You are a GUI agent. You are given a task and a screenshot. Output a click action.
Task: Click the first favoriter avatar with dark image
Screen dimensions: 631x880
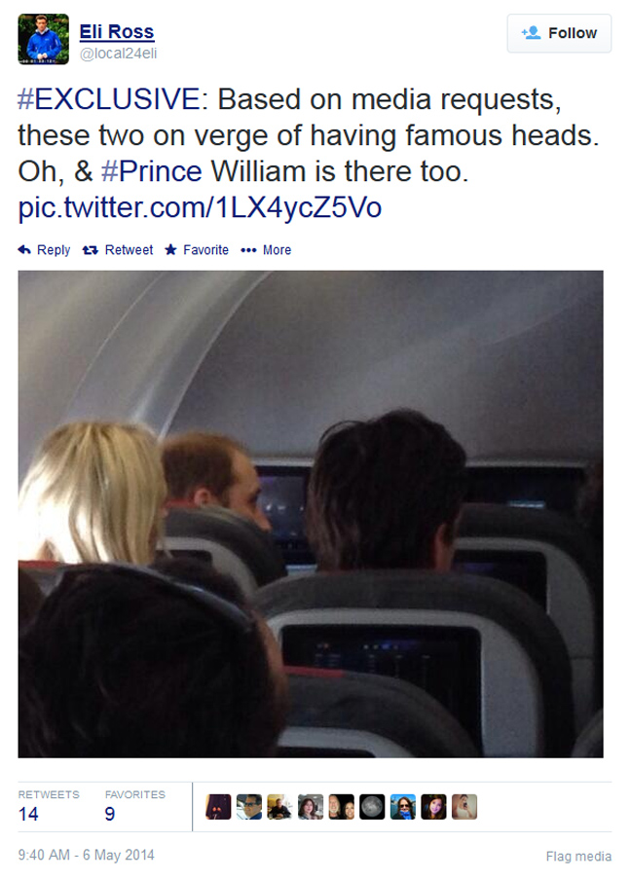click(218, 807)
